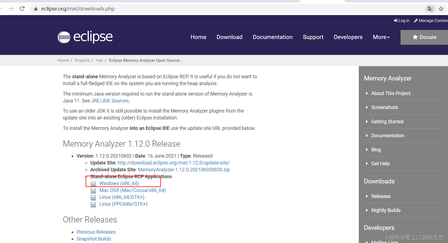Image resolution: width=448 pixels, height=243 pixels.
Task: Click the JRE/JDK Sources link
Action: click(110, 101)
